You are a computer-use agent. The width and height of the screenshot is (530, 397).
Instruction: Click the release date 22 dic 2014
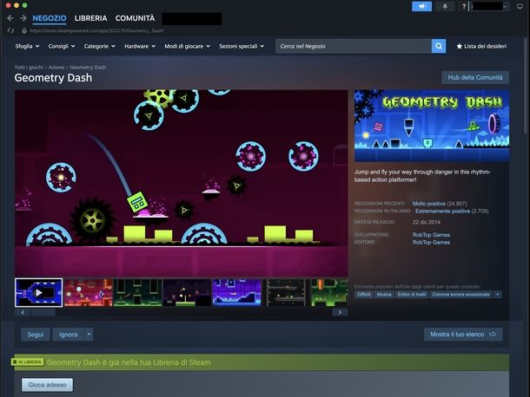pos(427,222)
